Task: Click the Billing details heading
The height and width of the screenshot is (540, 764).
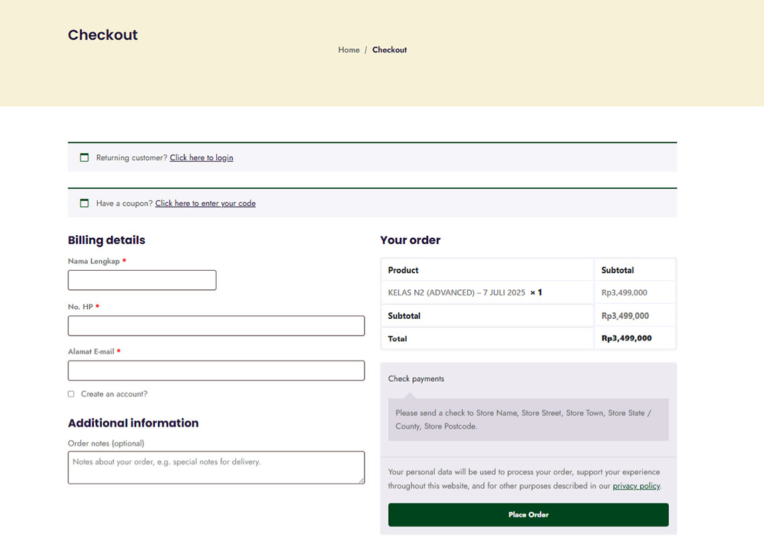Action: tap(106, 240)
